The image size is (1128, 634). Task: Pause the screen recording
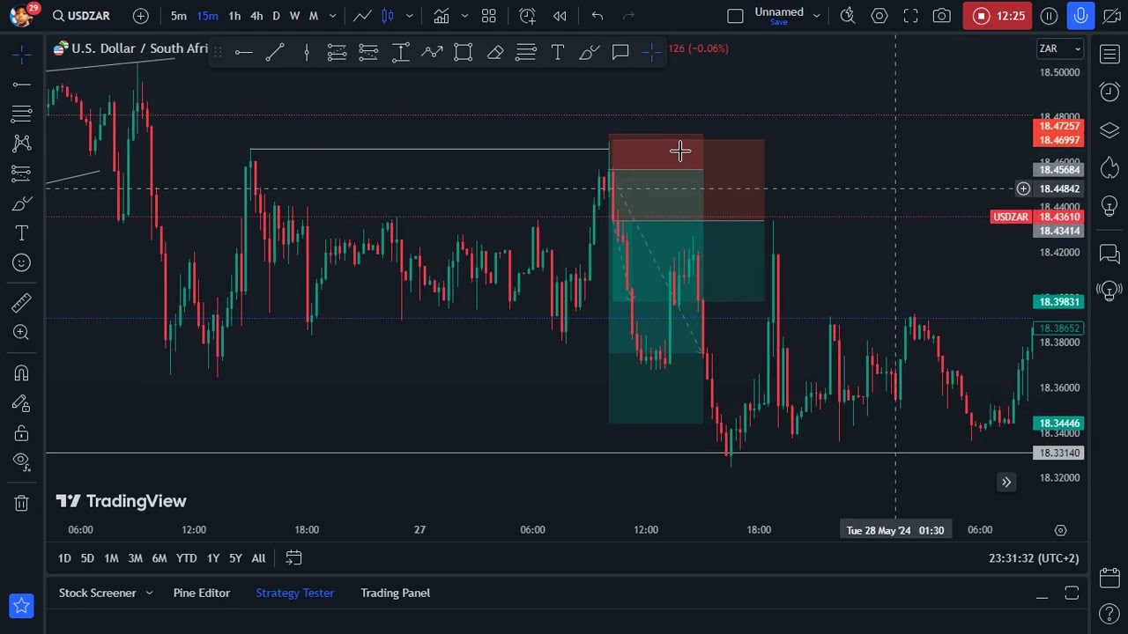(1049, 16)
